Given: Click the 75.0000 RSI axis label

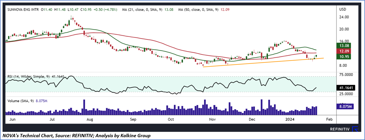Looking at the screenshot, I should tap(347, 74).
